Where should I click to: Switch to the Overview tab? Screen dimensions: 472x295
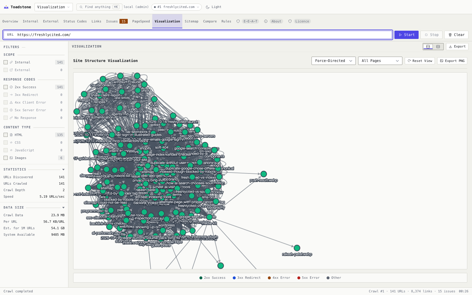click(10, 21)
